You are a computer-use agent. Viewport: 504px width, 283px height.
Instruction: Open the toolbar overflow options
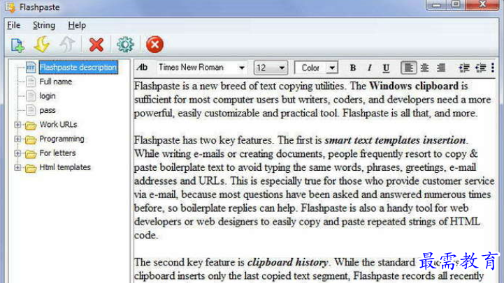click(493, 68)
